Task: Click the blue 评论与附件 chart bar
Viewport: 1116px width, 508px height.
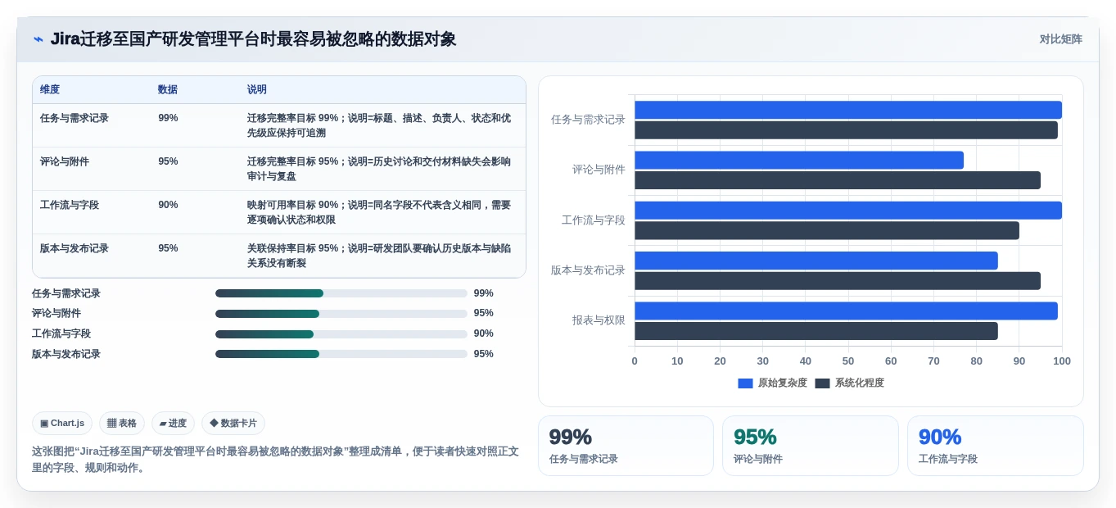Action: click(x=799, y=160)
